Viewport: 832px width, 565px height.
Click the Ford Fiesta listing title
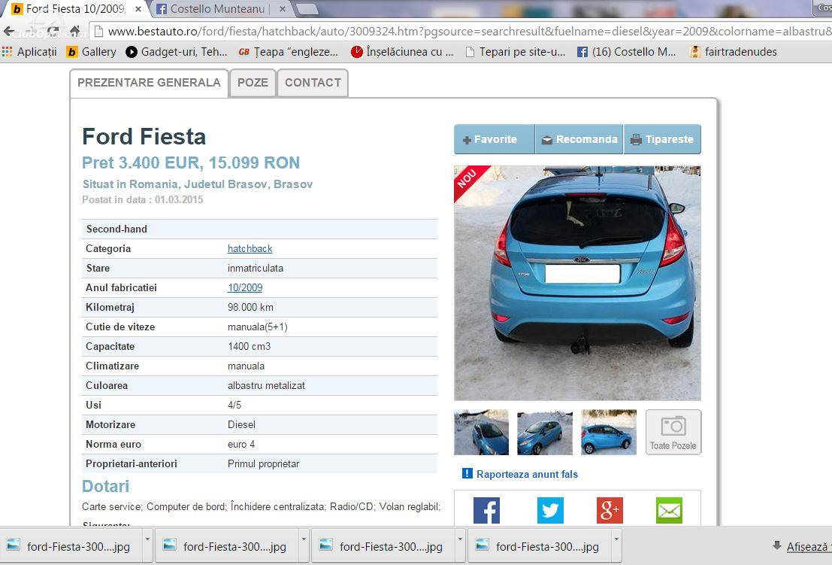144,136
